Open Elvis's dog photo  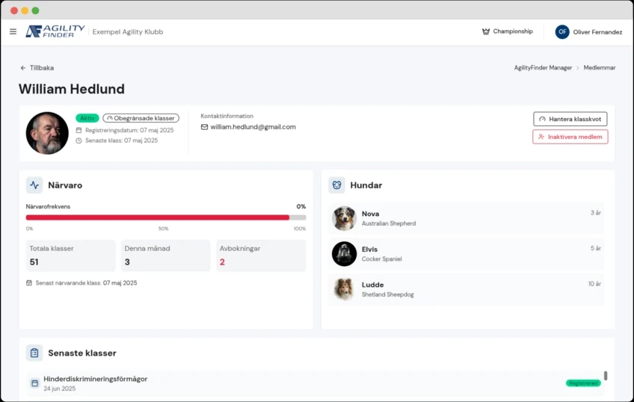pyautogui.click(x=344, y=254)
